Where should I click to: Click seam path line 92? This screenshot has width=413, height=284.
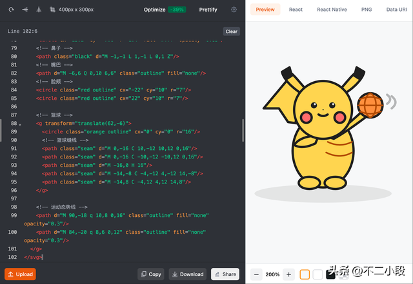tap(123, 157)
